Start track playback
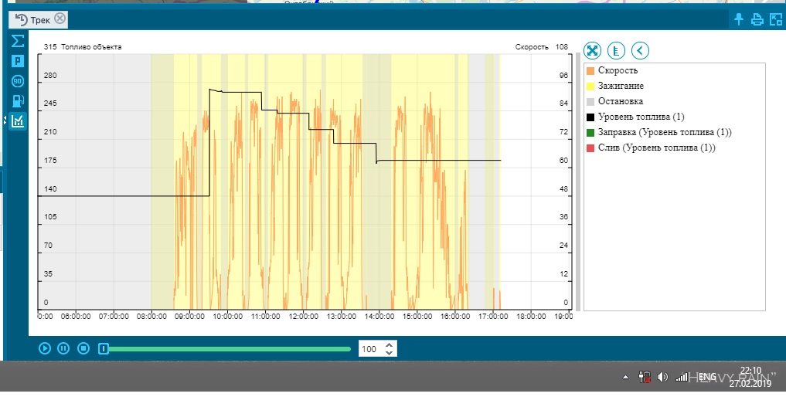Image resolution: width=786 pixels, height=407 pixels. click(45, 348)
